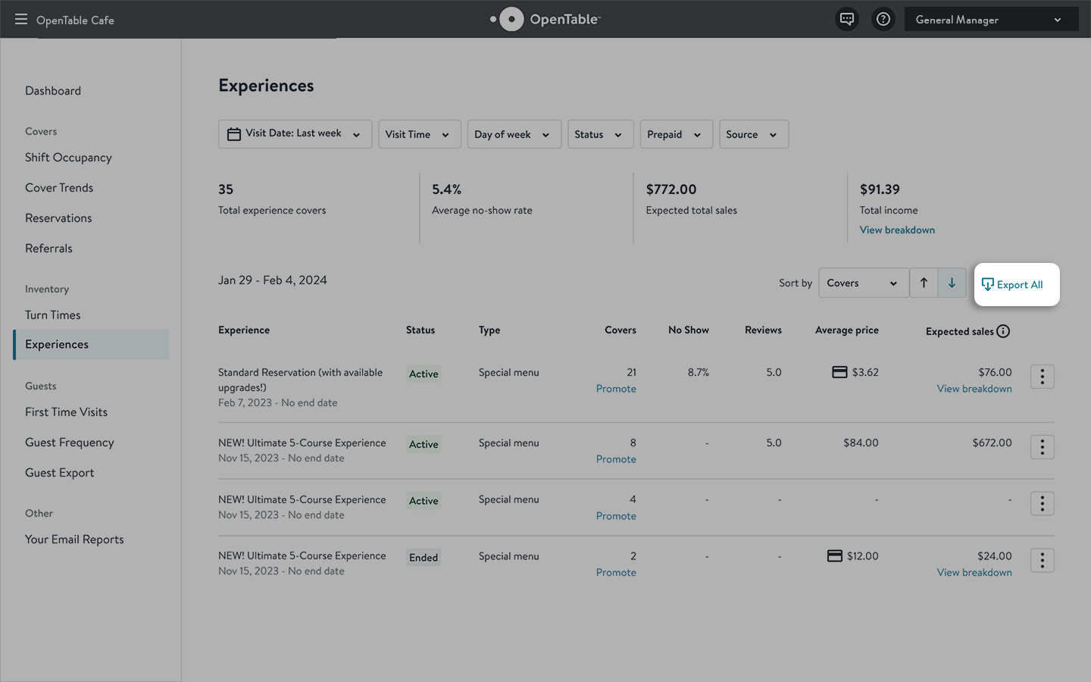Open the Status filter dropdown
The image size is (1091, 682).
tap(600, 134)
